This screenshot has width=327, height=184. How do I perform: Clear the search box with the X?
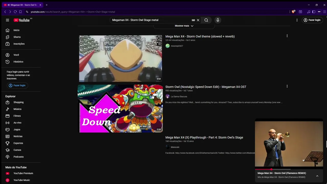tap(198, 20)
